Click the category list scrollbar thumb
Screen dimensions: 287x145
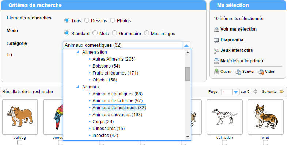pos(188,74)
